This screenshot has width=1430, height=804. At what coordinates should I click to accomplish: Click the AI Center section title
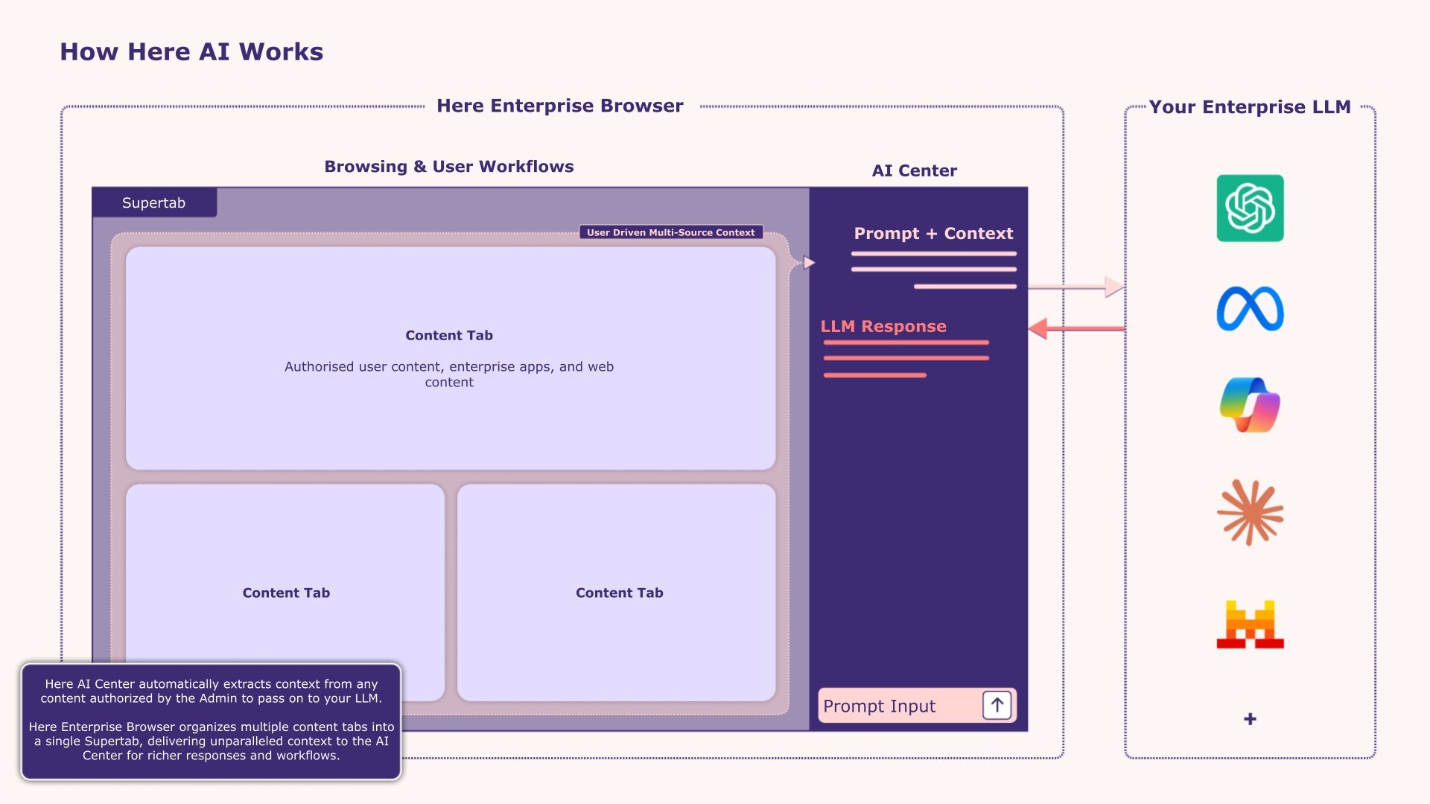(x=914, y=170)
